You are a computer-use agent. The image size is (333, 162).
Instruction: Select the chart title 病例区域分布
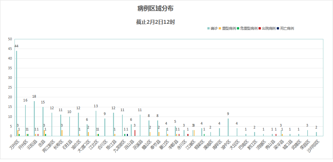[155, 8]
